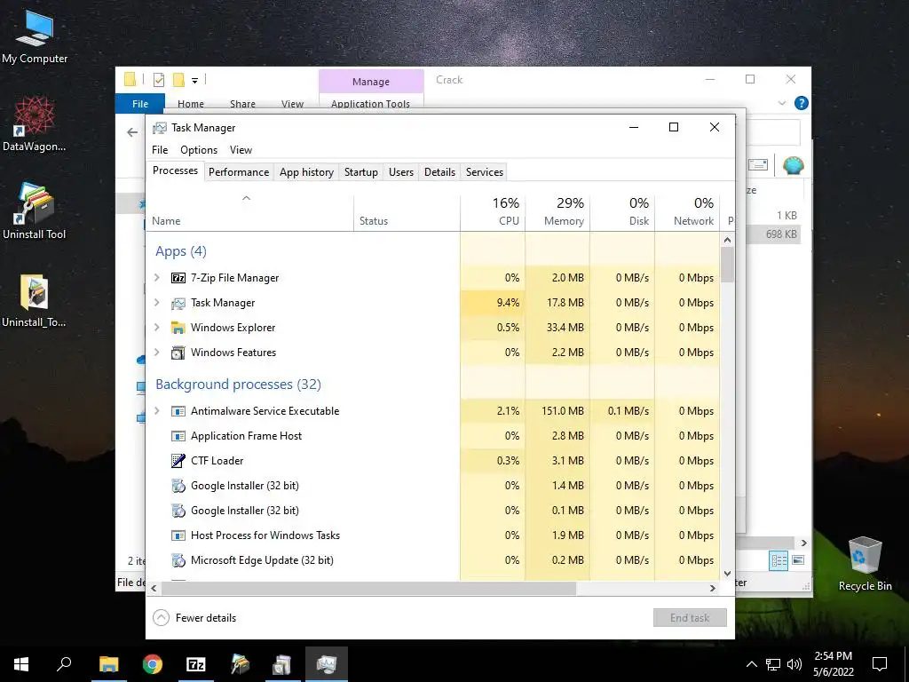Viewport: 909px width, 682px height.
Task: Click the Explorer back arrow
Action: coord(132,133)
